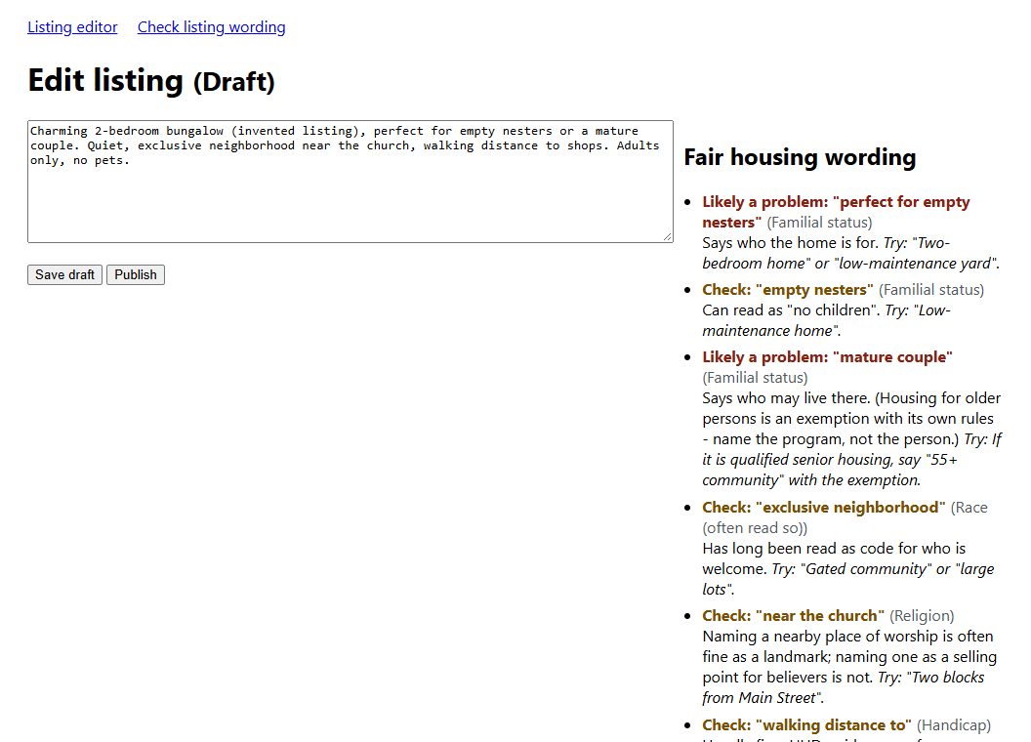The height and width of the screenshot is (742, 1031).
Task: Click the "Edit listing (Draft)" heading
Action: tap(151, 81)
